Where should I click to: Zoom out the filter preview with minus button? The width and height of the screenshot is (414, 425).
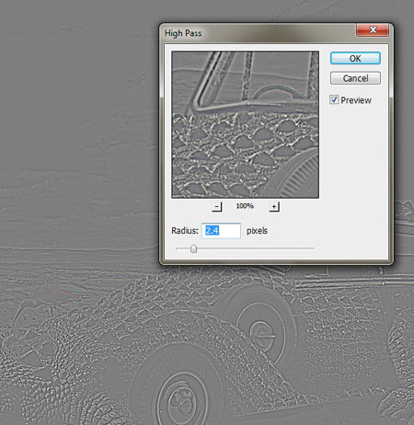pos(217,207)
